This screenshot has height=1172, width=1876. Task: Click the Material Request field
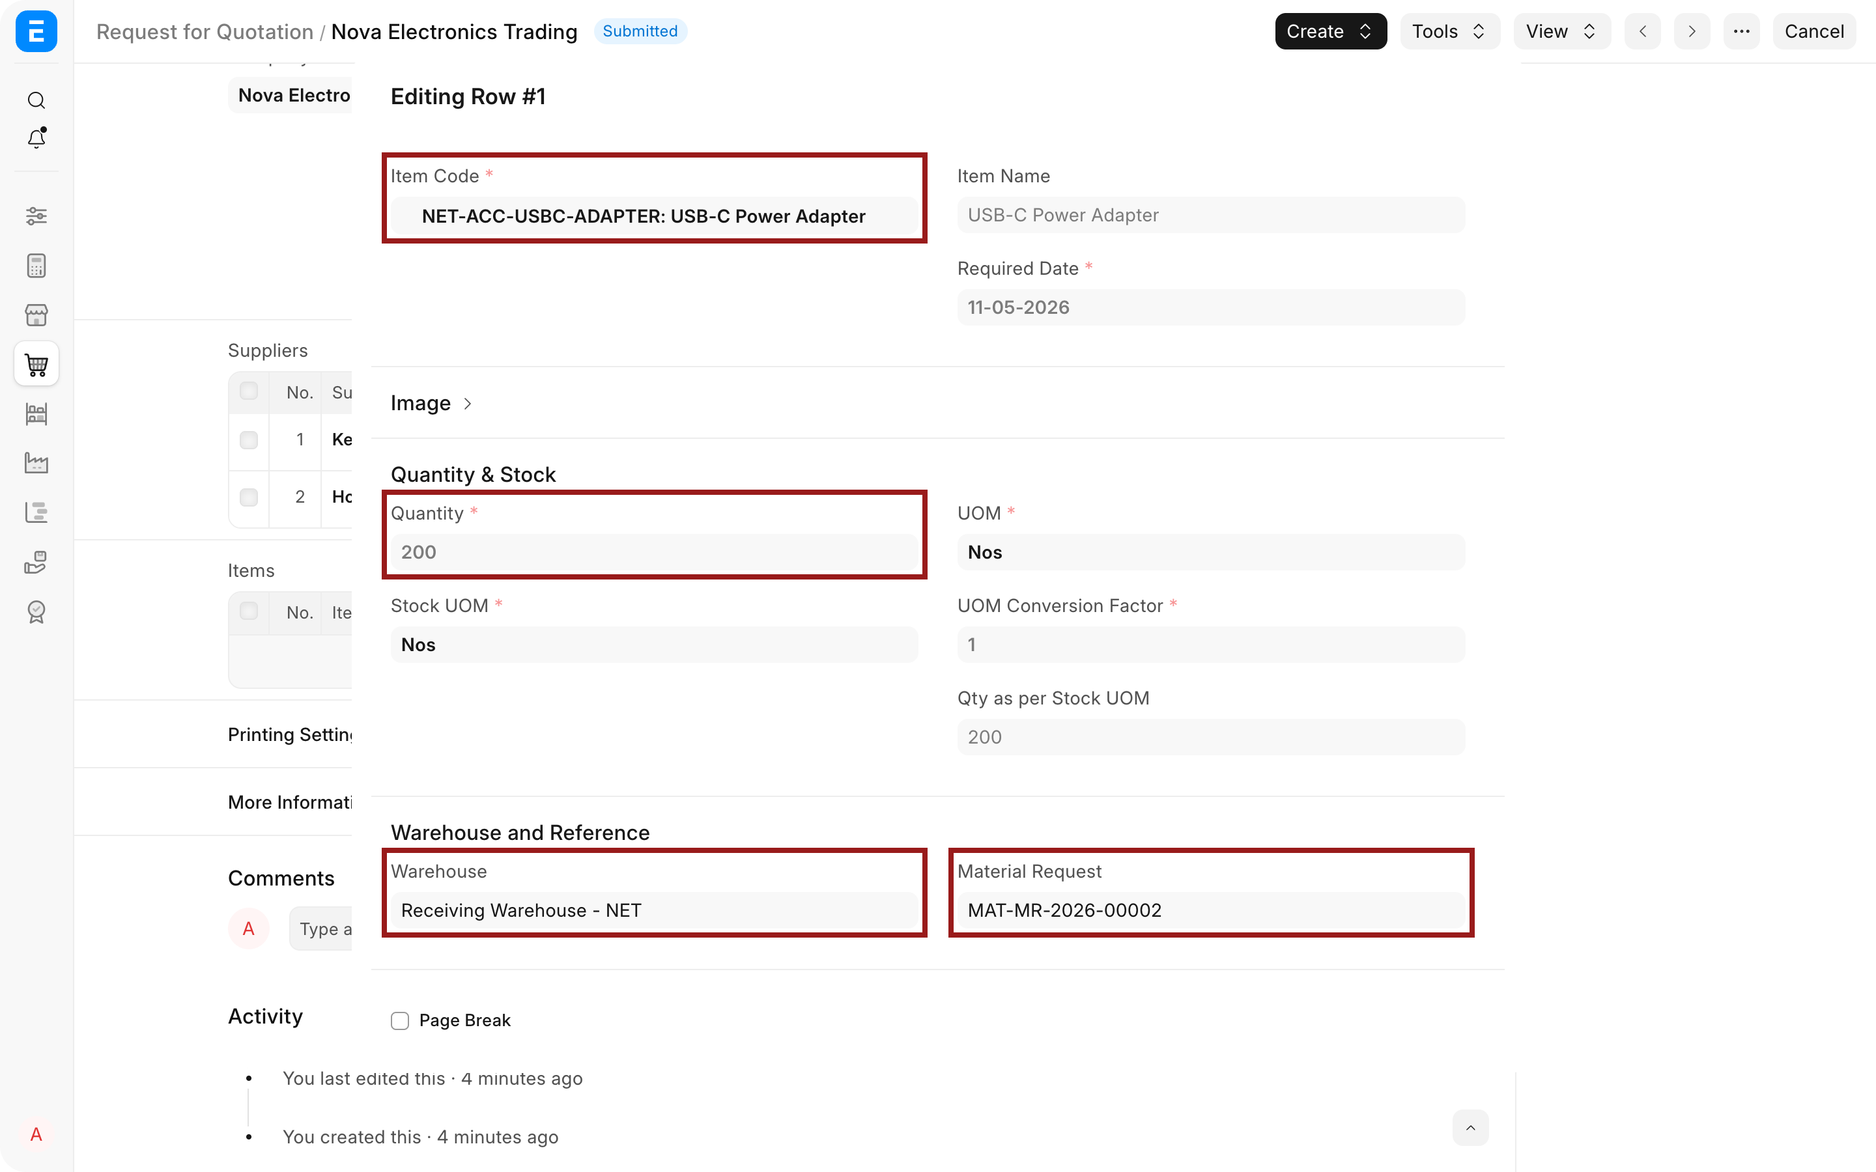coord(1210,910)
